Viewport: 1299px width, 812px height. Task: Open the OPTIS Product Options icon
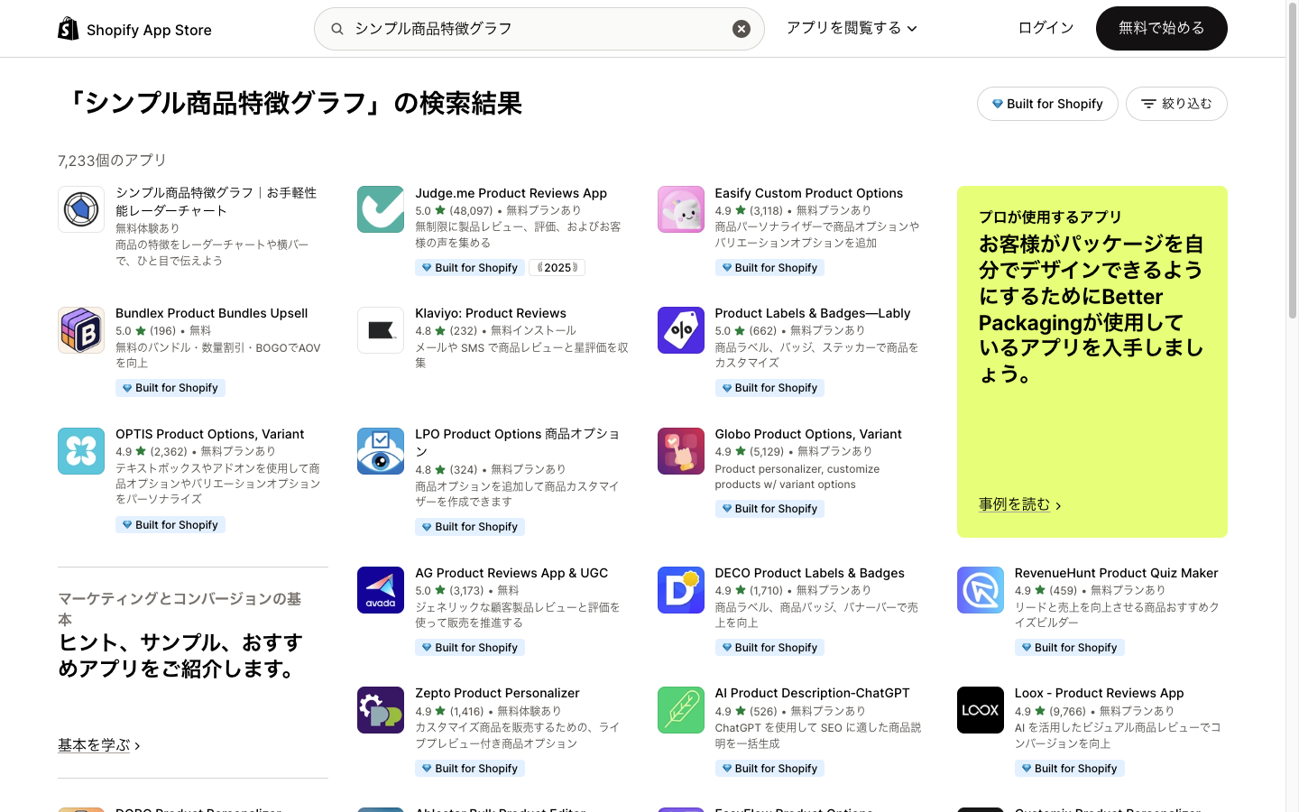(81, 451)
